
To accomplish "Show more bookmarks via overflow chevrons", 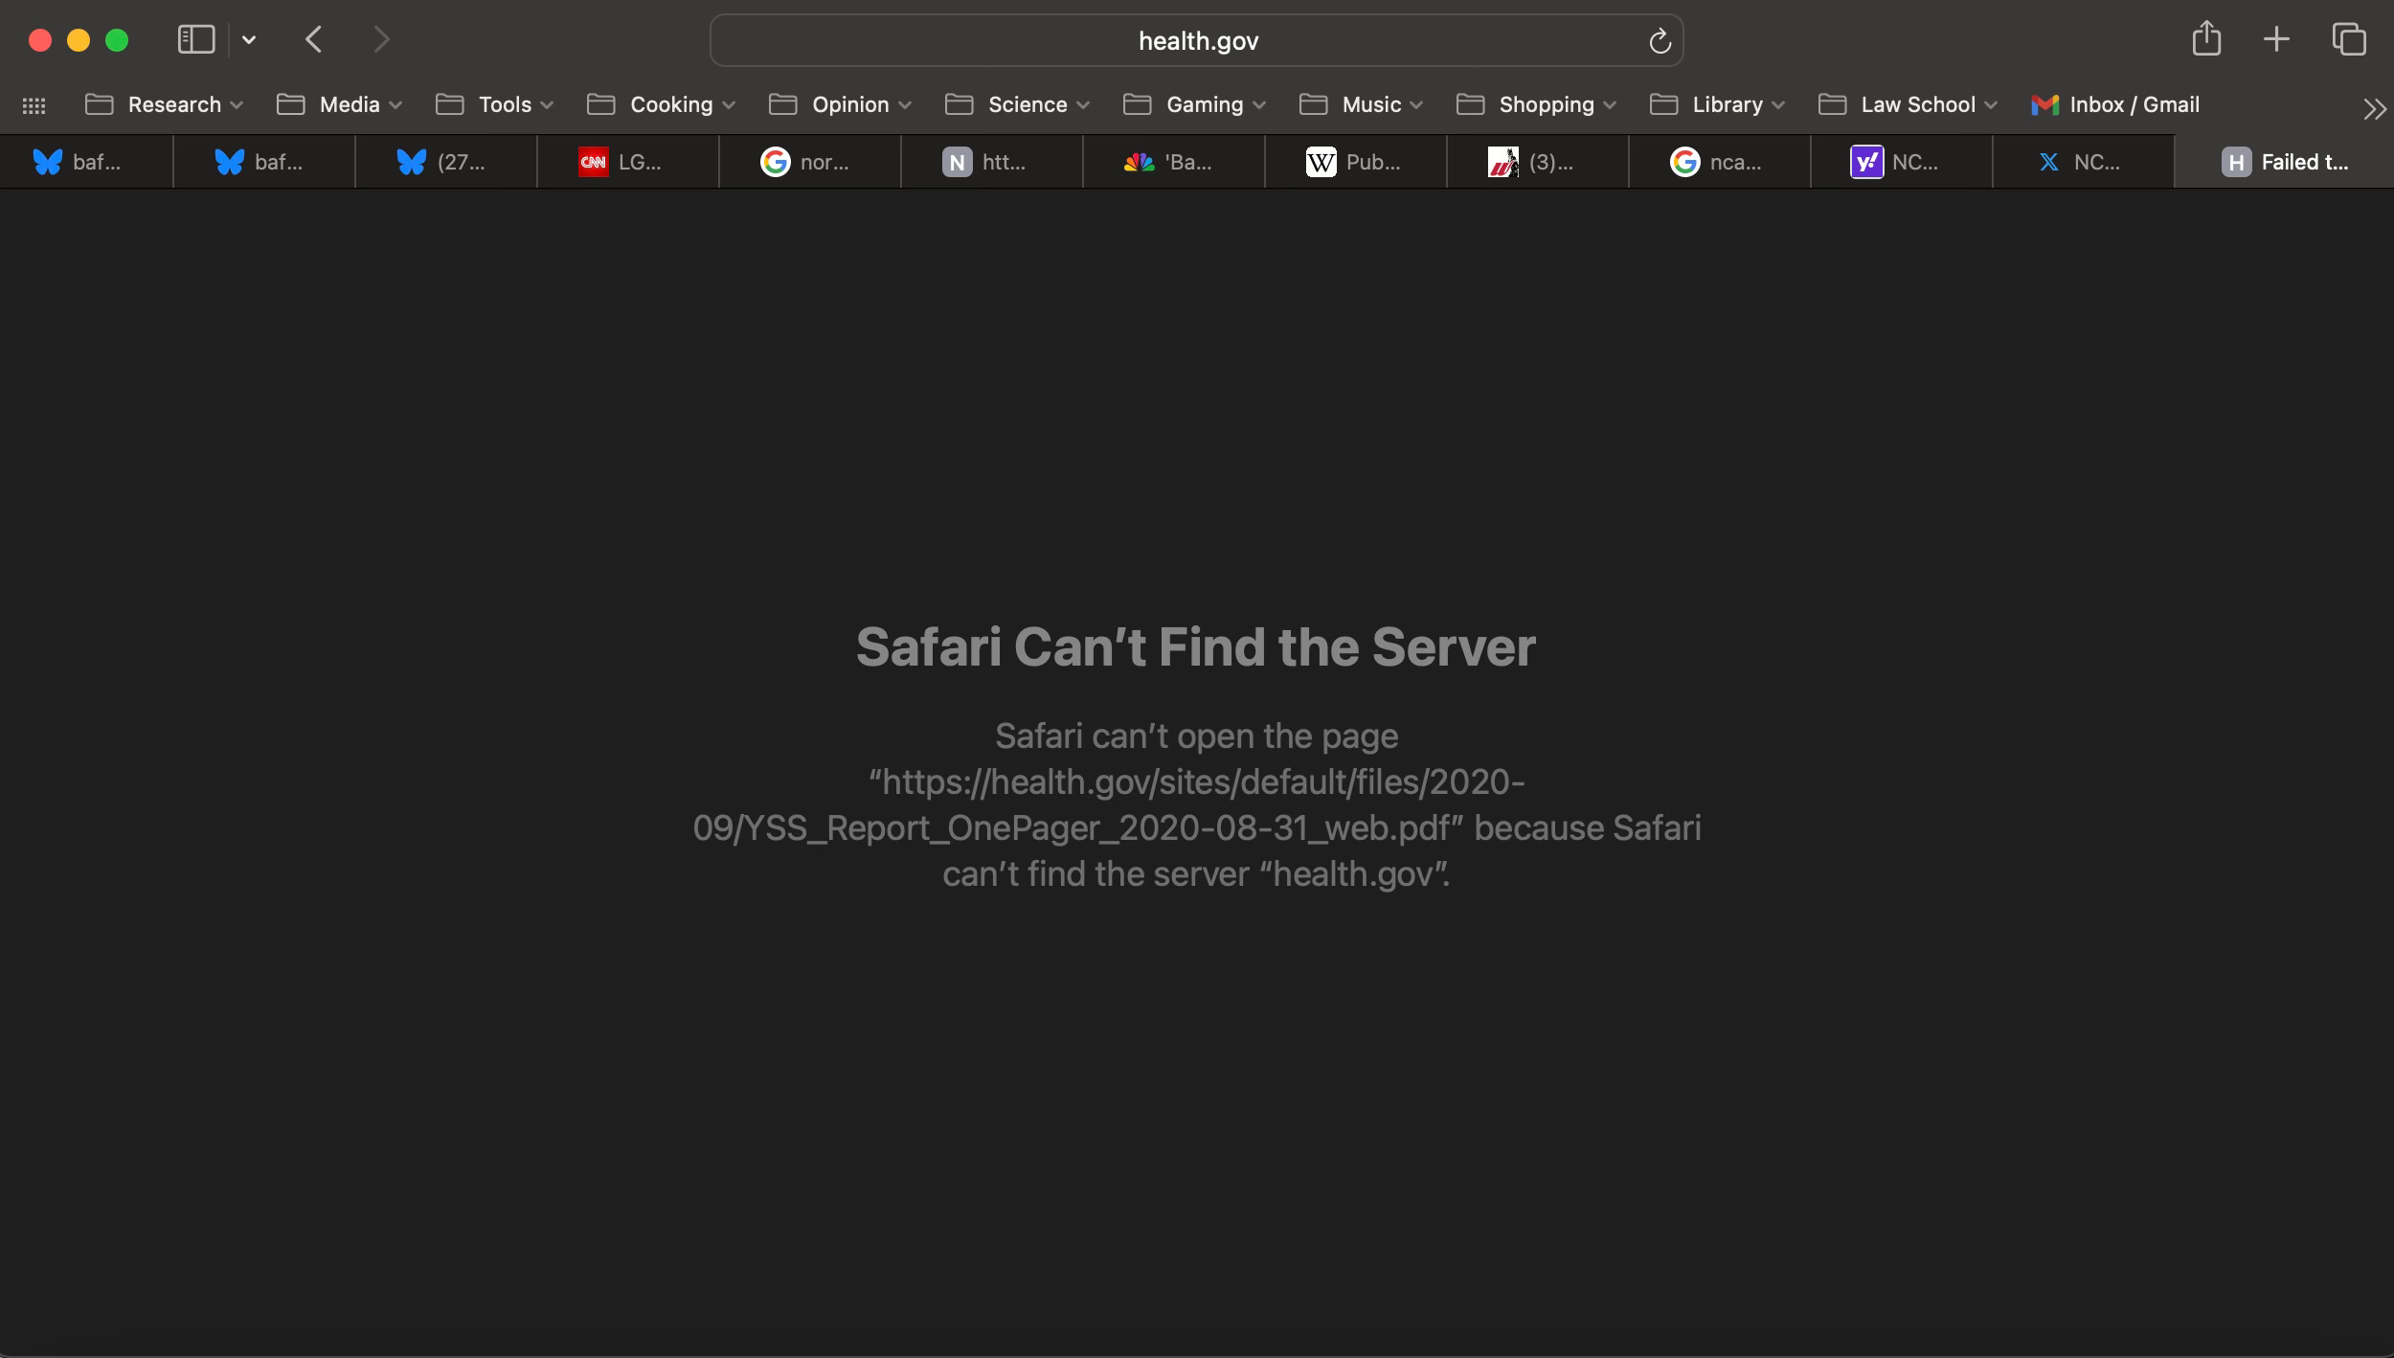I will pyautogui.click(x=2374, y=109).
